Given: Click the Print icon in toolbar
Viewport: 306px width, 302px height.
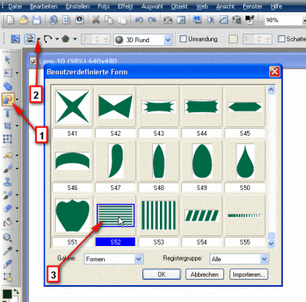Looking at the screenshot, I should pos(54,20).
